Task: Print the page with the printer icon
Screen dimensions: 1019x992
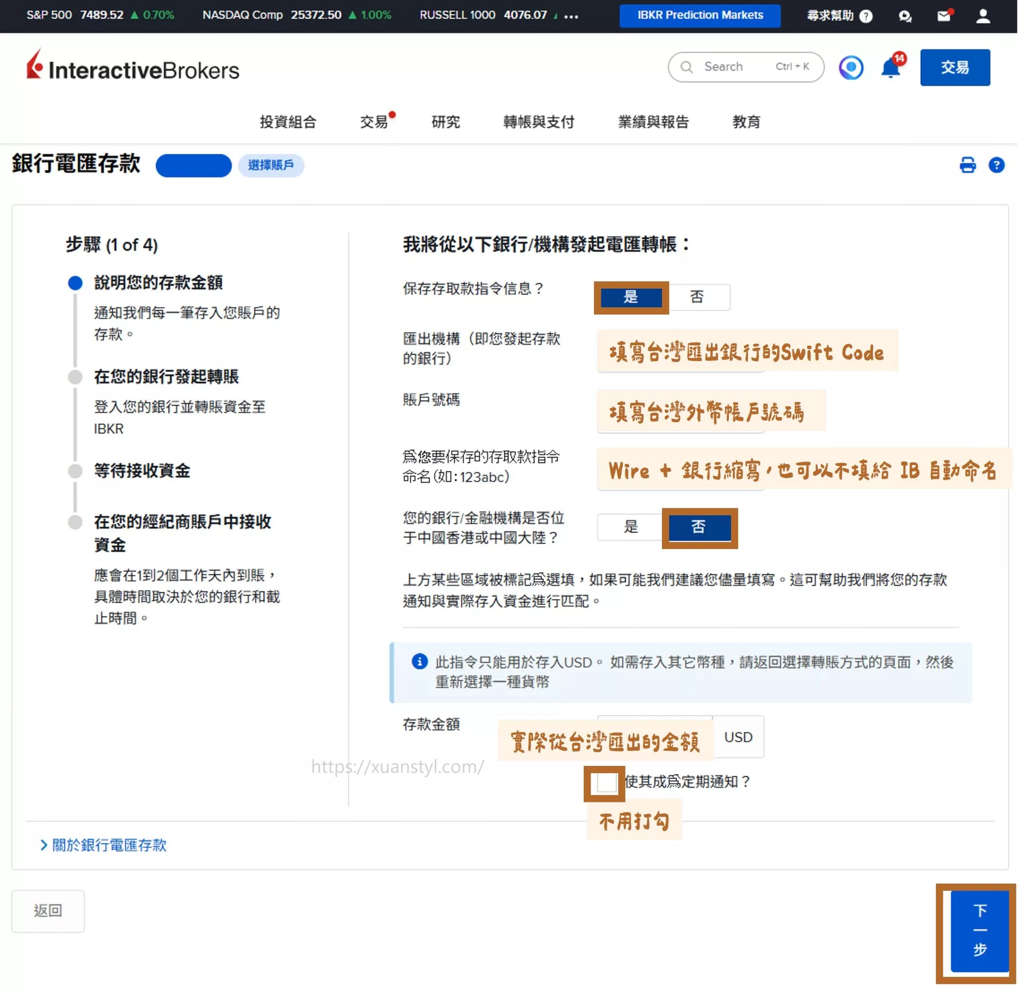Action: 967,165
